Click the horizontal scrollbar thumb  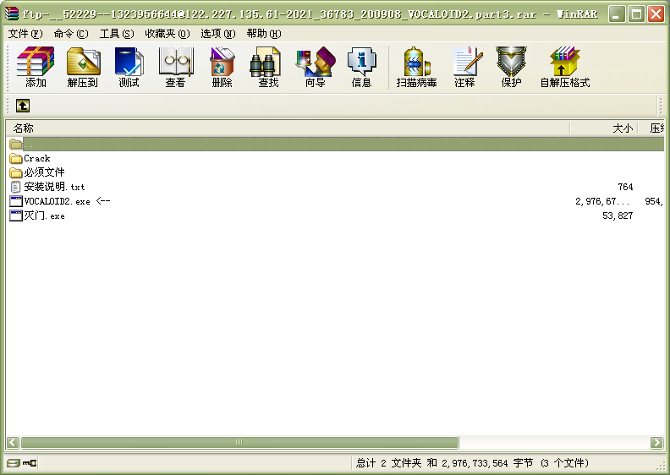pos(239,442)
